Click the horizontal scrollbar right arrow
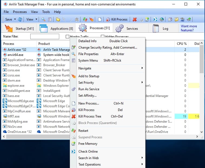Viewport: 205px width, 168px height. [x=197, y=137]
